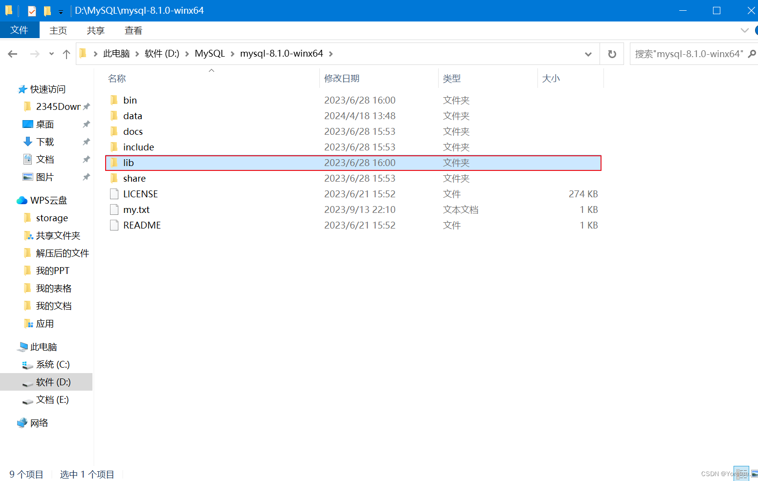Image resolution: width=758 pixels, height=481 pixels.
Task: Open the data folder
Action: coord(133,115)
